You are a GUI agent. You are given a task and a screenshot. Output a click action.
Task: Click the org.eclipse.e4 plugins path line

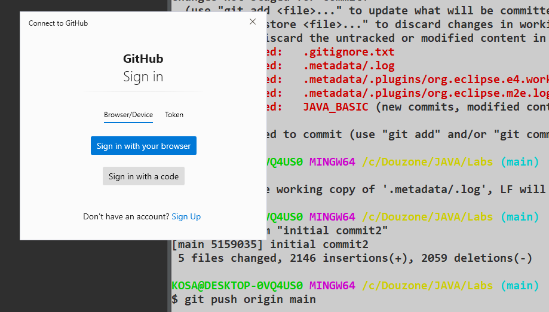tap(426, 79)
